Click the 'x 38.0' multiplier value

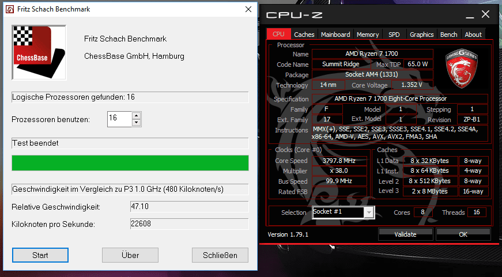(x=339, y=170)
